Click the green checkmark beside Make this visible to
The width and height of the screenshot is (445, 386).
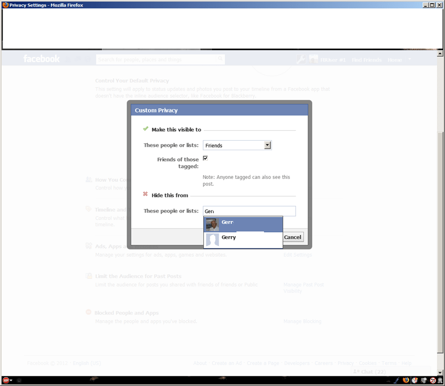point(145,129)
